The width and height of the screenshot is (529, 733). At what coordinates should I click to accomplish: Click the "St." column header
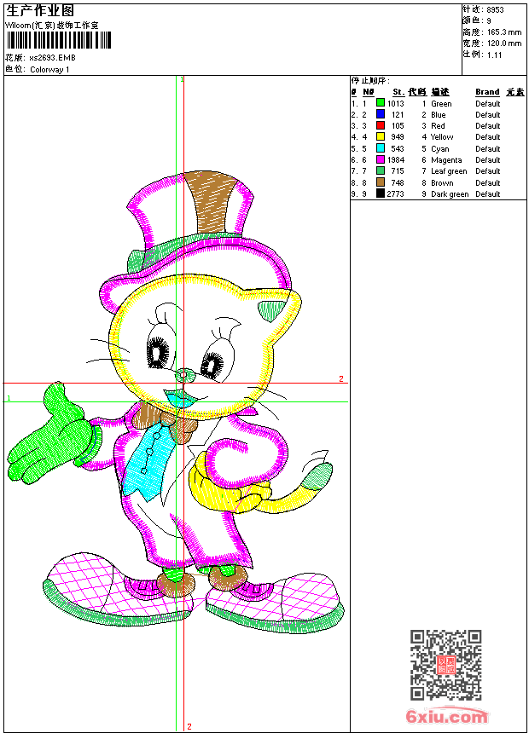pos(398,92)
